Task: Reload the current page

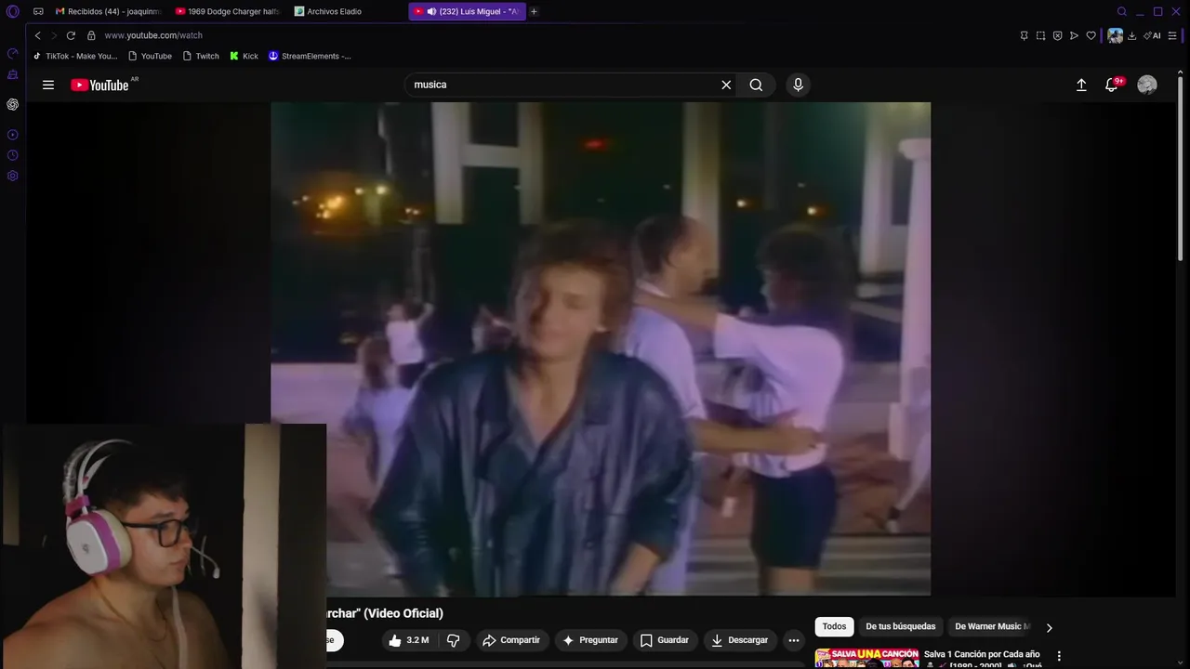Action: pos(71,35)
